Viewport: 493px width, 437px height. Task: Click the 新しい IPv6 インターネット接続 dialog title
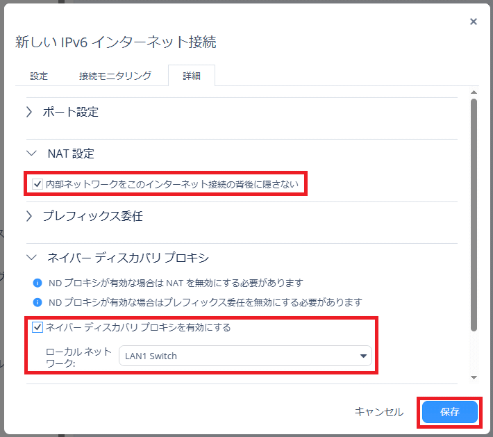[116, 42]
